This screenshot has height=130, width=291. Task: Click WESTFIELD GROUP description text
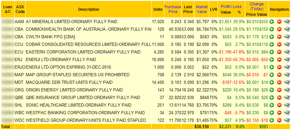86,120
